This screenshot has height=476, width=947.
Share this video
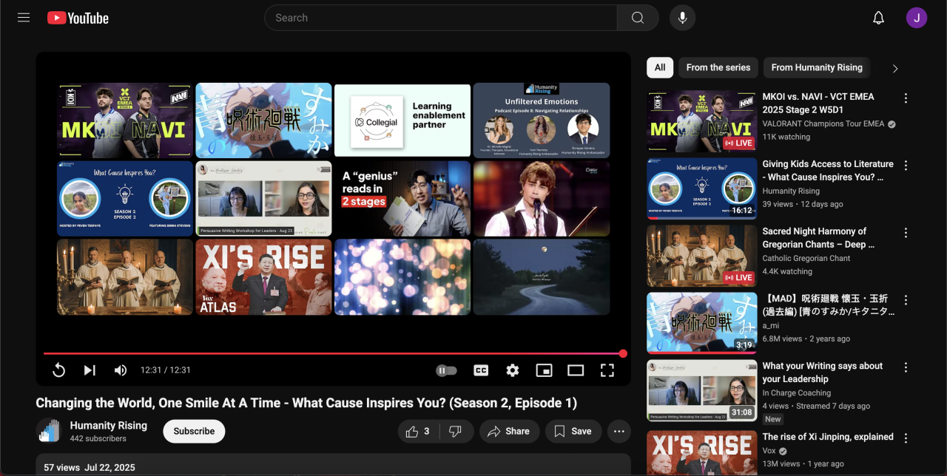[x=509, y=431]
